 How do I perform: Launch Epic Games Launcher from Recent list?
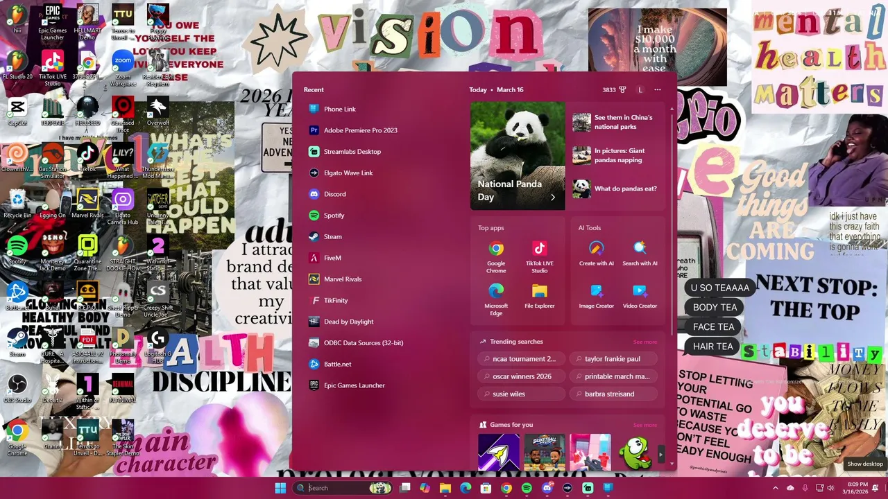click(378, 385)
